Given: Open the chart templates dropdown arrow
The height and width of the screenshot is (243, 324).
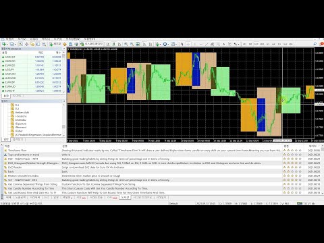Looking at the screenshot, I should coord(176,45).
